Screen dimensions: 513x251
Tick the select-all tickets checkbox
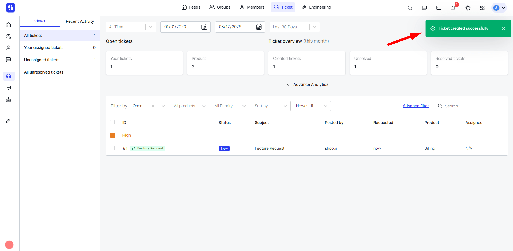[x=113, y=122]
